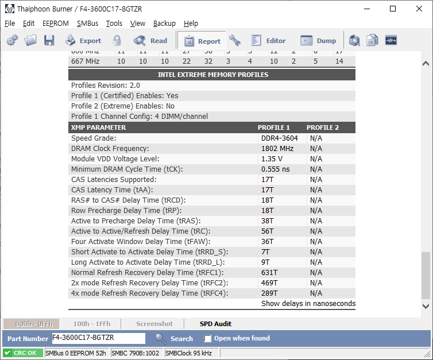
Task: Click Profile 1 Channel Config row
Action: pos(212,116)
